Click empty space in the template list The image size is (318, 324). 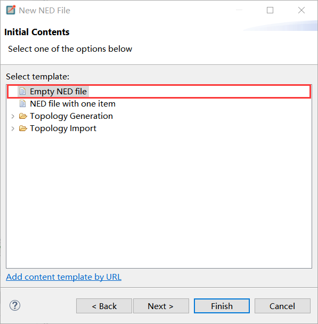(x=159, y=198)
